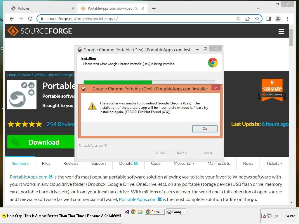This screenshot has height=224, width=299.
Task: Open the SourceForge hamburger menu
Action: (281, 31)
